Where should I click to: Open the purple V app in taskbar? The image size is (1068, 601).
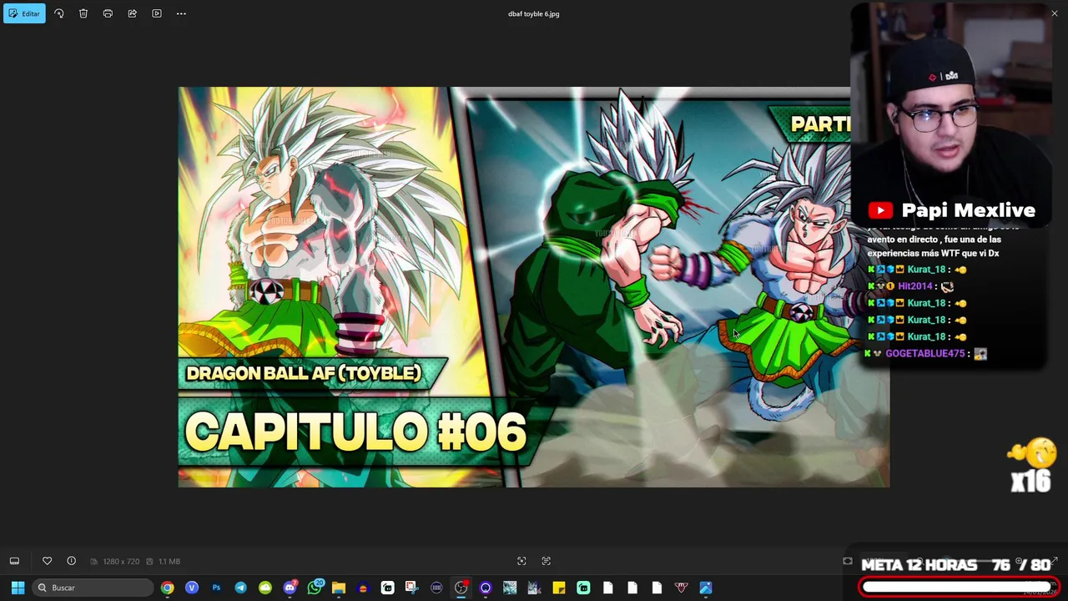coord(192,588)
